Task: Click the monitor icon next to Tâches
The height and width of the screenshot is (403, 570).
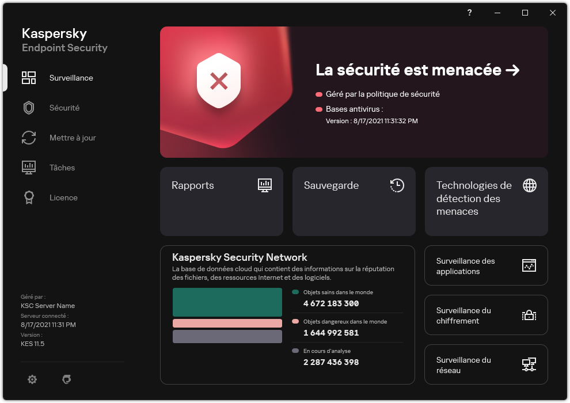Action: 29,168
